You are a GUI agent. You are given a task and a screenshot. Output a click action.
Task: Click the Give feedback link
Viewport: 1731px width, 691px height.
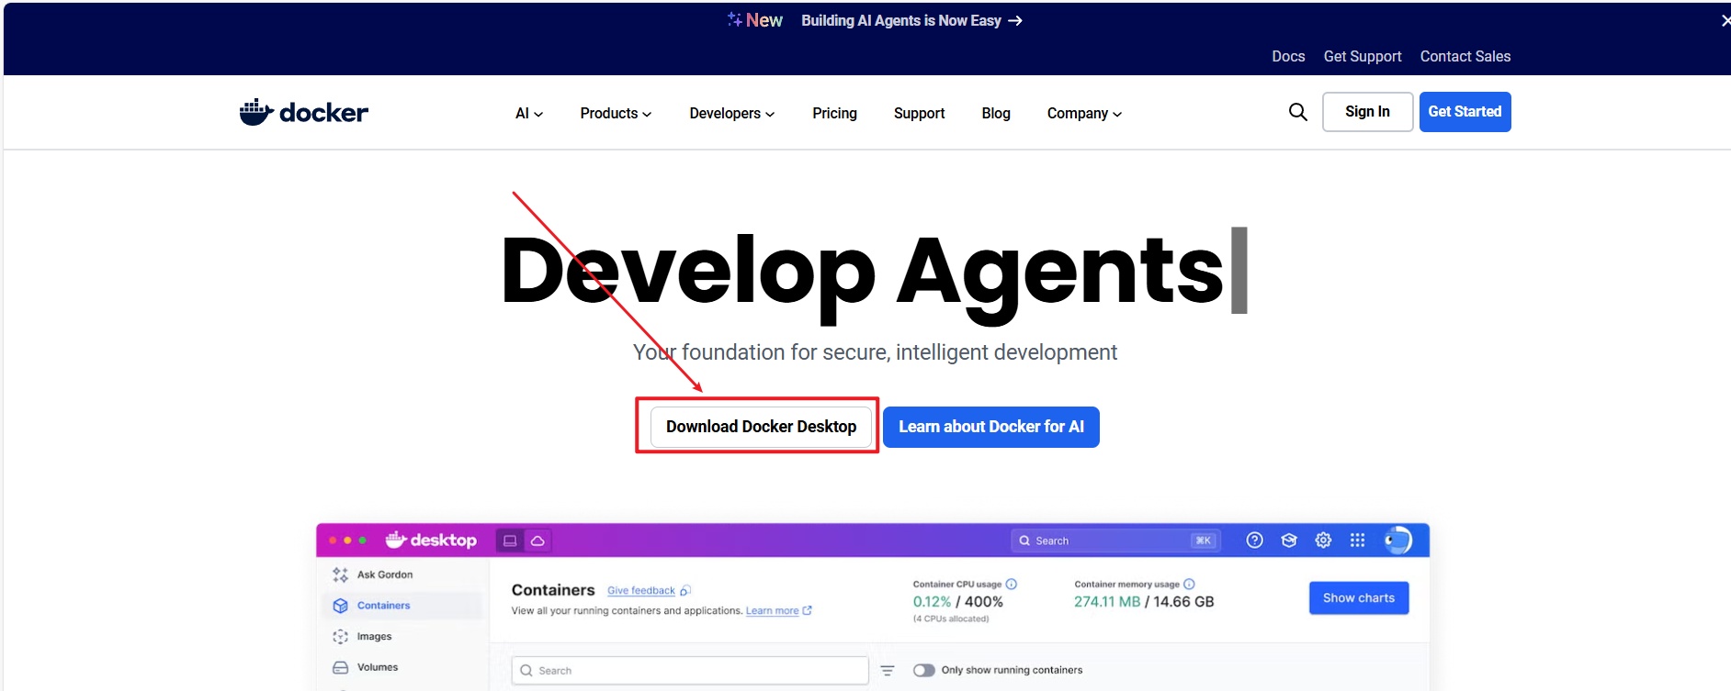pos(641,591)
